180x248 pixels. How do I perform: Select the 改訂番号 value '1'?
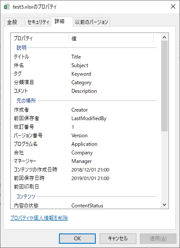click(73, 127)
